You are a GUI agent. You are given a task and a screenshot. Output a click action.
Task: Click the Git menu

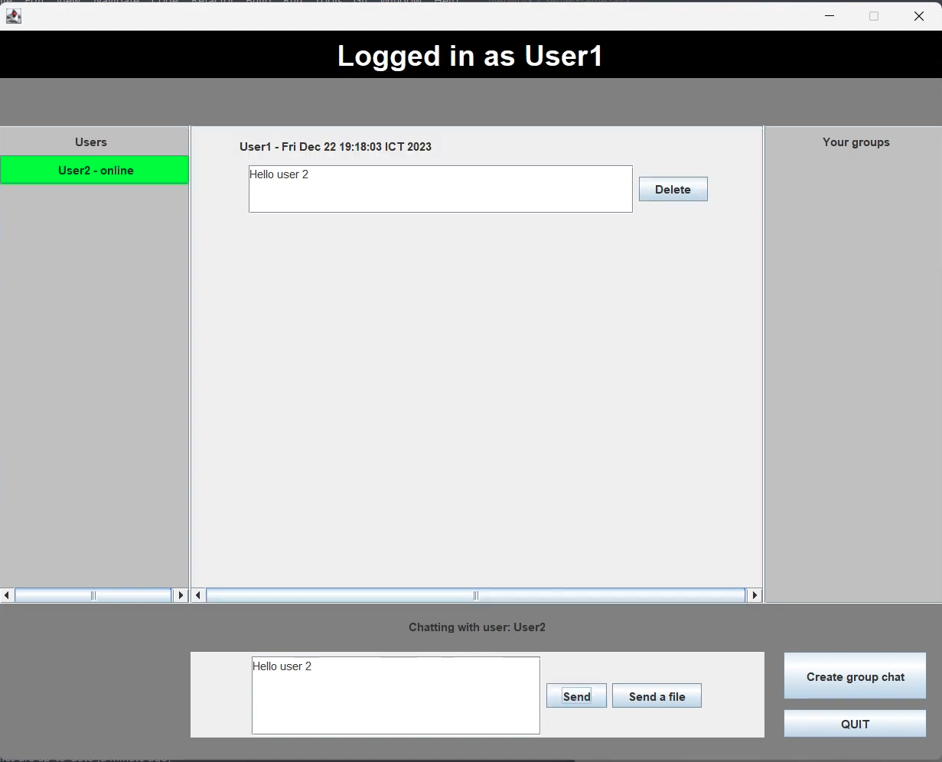pos(360,2)
